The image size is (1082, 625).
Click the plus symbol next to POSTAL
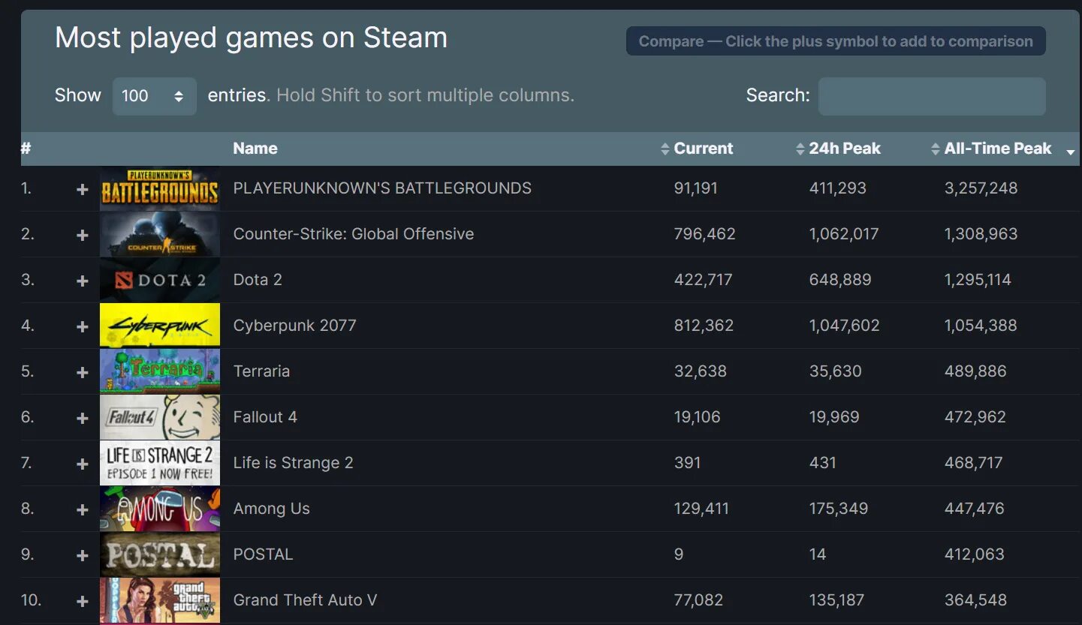[83, 556]
